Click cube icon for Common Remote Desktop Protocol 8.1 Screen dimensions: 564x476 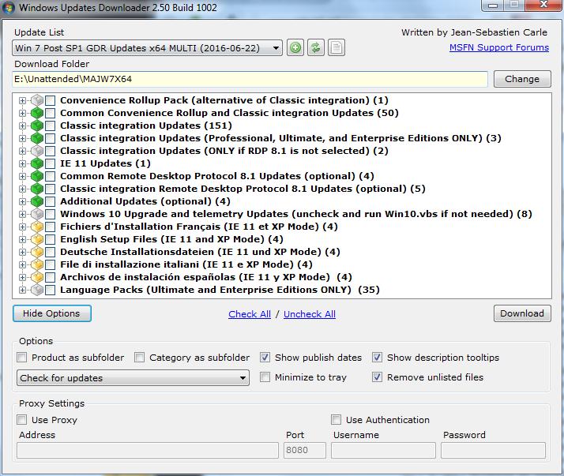pyautogui.click(x=37, y=176)
